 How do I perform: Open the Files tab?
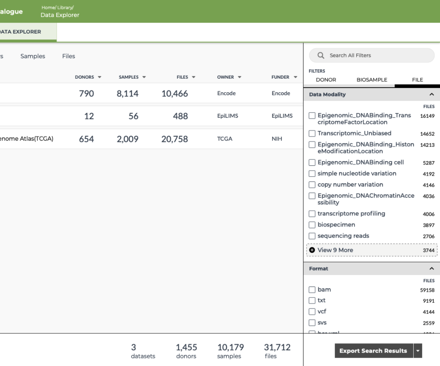[68, 56]
